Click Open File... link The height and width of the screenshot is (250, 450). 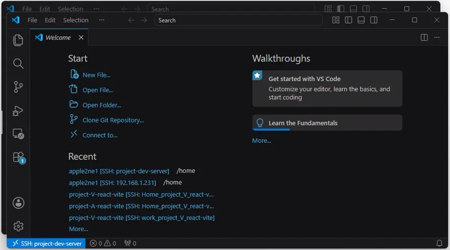click(98, 90)
